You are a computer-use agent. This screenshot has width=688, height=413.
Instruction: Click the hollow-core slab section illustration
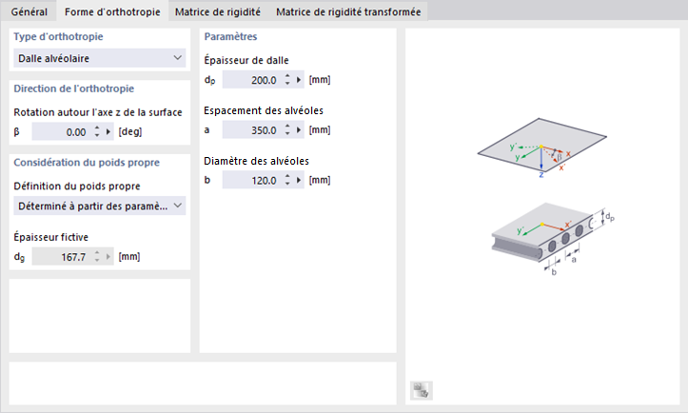(x=553, y=239)
